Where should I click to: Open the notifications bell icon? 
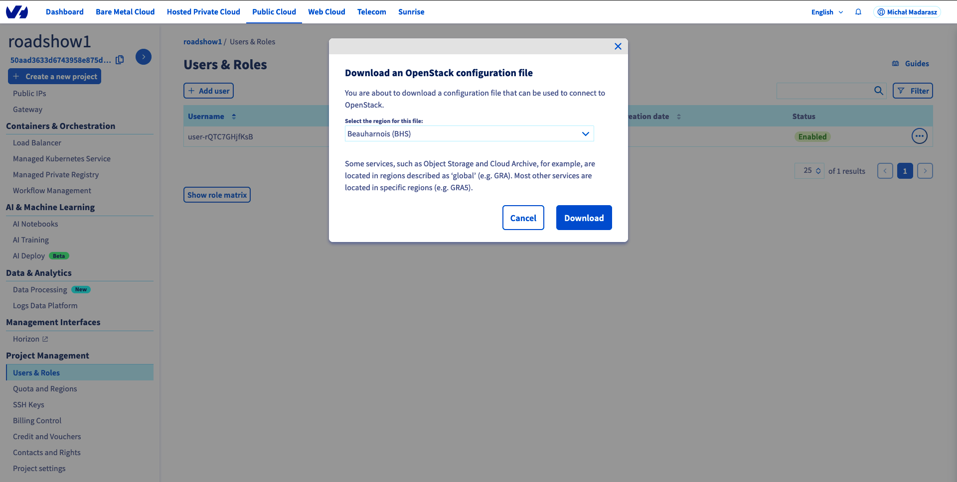(x=858, y=12)
